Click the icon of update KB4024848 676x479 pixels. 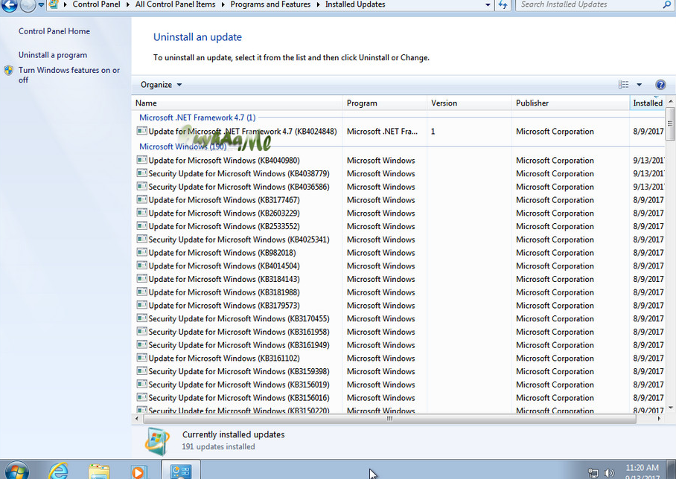[141, 130]
